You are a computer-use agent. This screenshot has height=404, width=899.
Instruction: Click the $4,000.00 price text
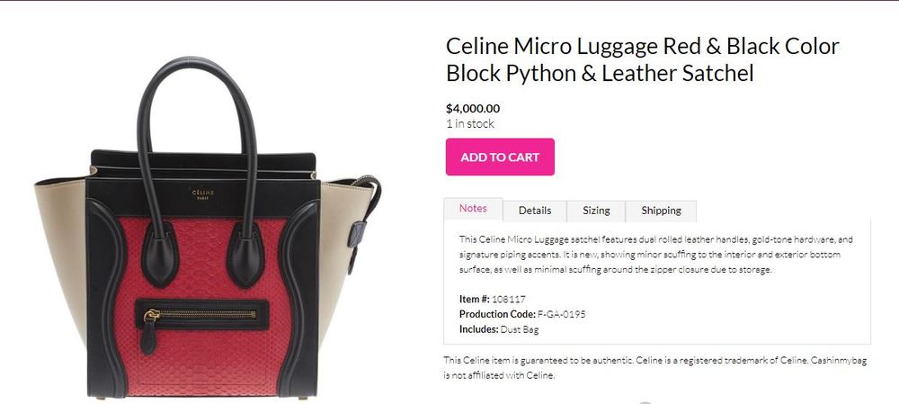[x=473, y=109]
